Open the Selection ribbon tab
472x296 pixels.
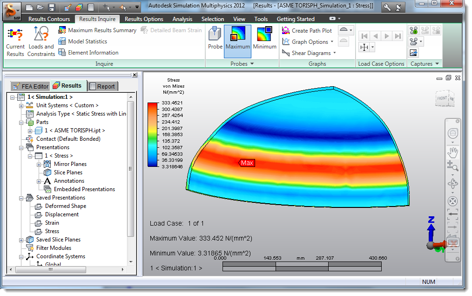[213, 19]
